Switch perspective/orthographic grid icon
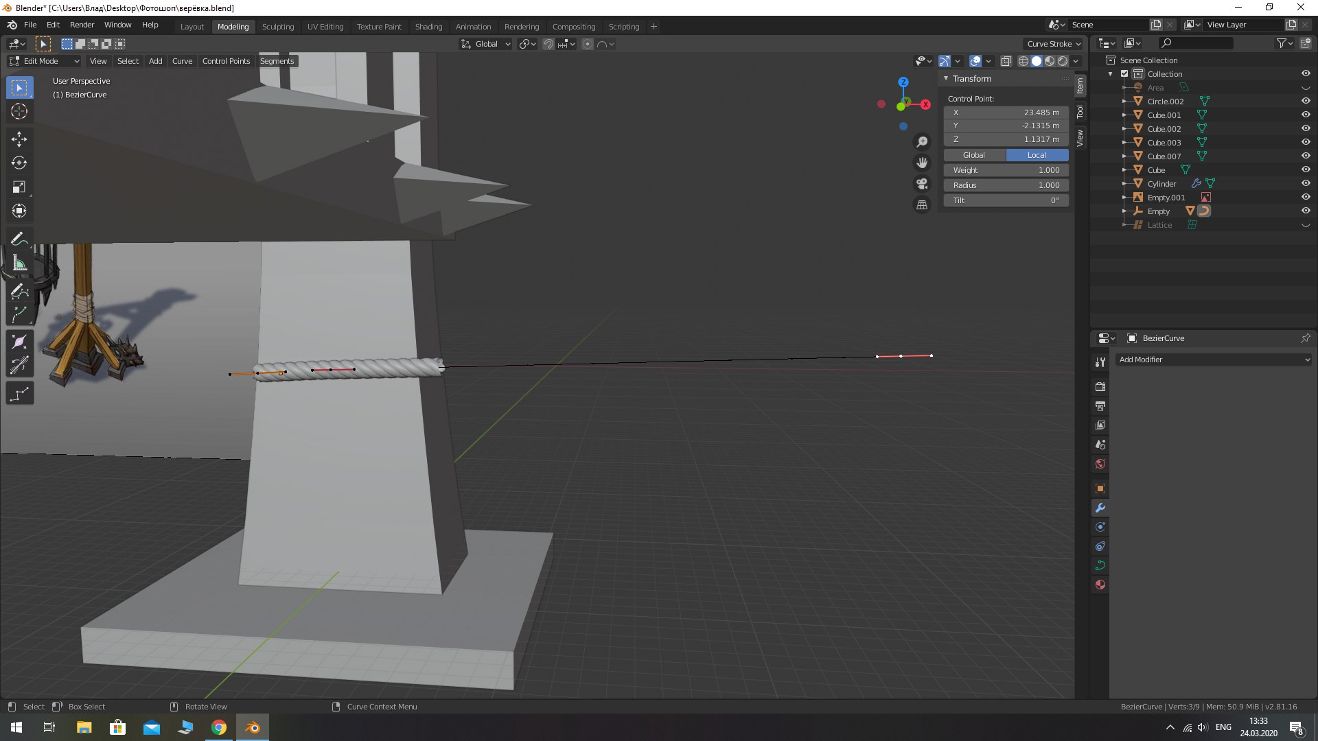The height and width of the screenshot is (741, 1318). (922, 204)
